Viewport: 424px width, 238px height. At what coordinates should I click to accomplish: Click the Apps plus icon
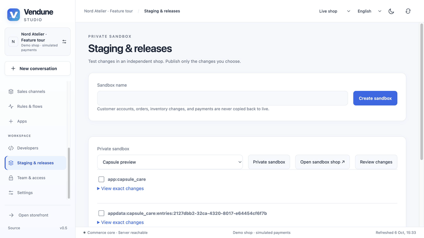[x=11, y=121]
